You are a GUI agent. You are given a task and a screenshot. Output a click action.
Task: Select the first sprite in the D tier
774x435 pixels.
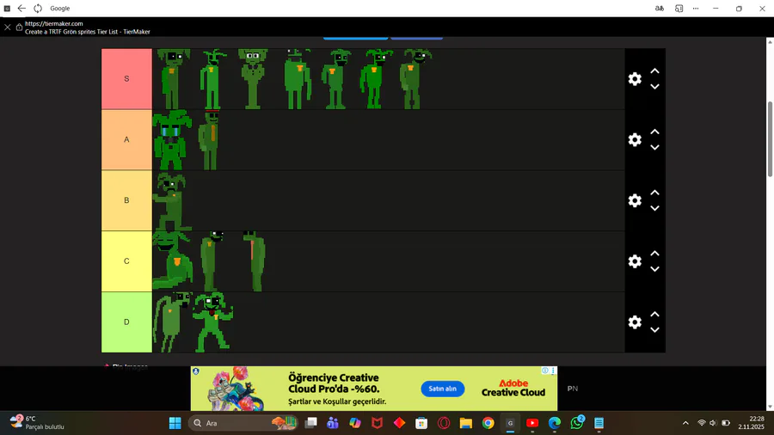click(172, 322)
